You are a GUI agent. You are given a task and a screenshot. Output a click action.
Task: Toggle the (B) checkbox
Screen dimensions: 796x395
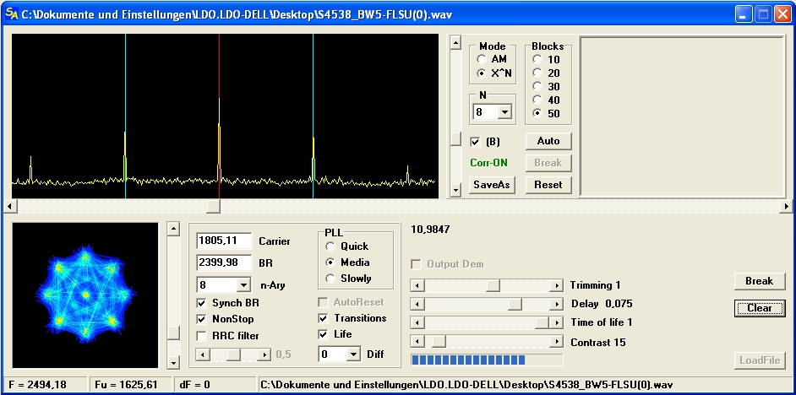[x=476, y=142]
